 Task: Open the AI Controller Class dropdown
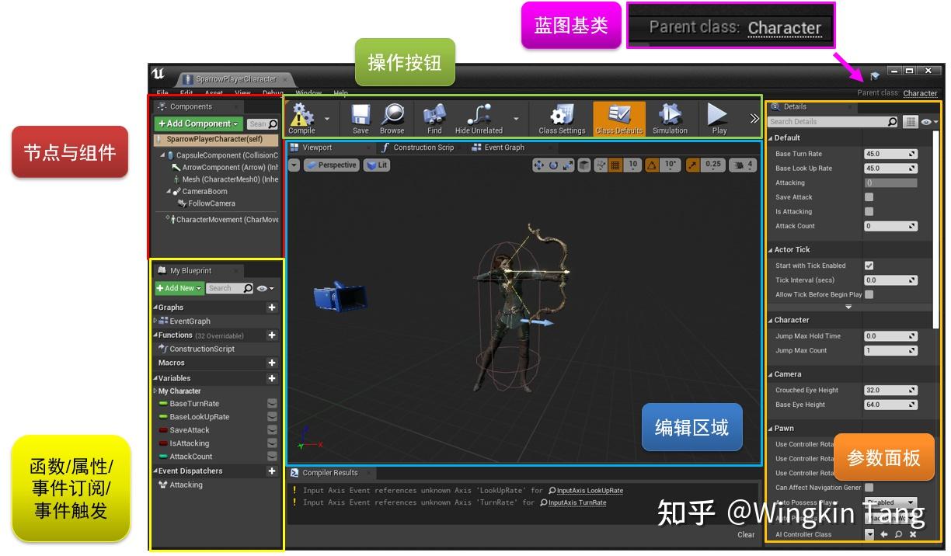869,534
